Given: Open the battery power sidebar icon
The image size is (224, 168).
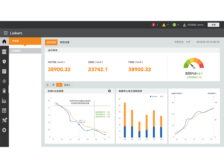Looking at the screenshot, I should 4,91.
